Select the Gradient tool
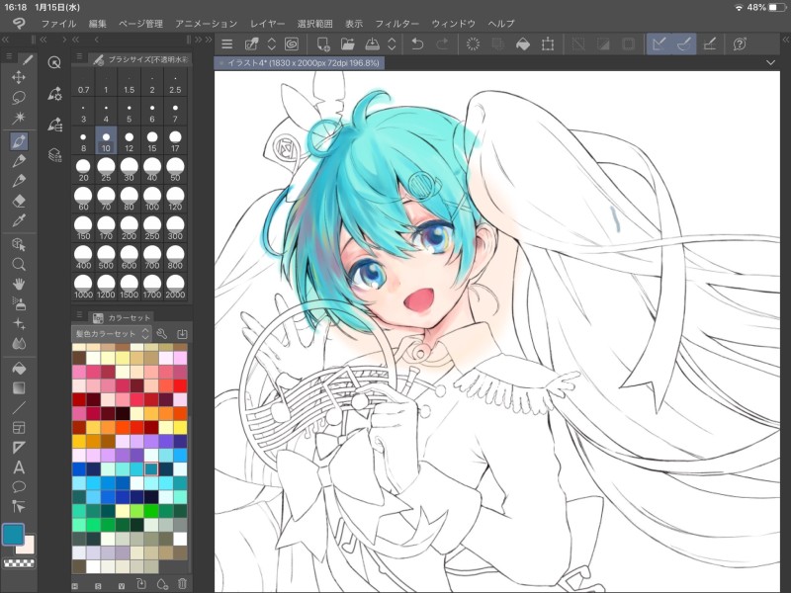 [x=19, y=388]
